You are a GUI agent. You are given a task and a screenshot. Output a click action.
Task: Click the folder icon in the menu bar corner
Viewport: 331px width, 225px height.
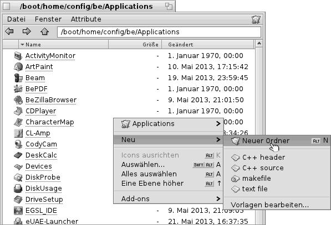click(x=256, y=19)
